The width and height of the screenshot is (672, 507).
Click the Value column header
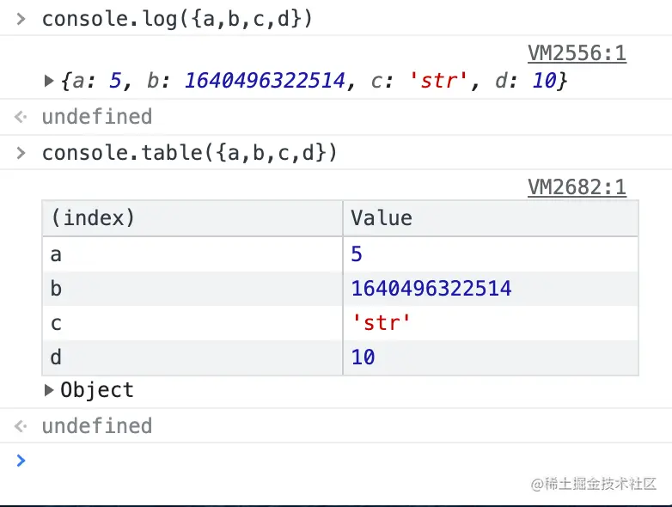490,218
